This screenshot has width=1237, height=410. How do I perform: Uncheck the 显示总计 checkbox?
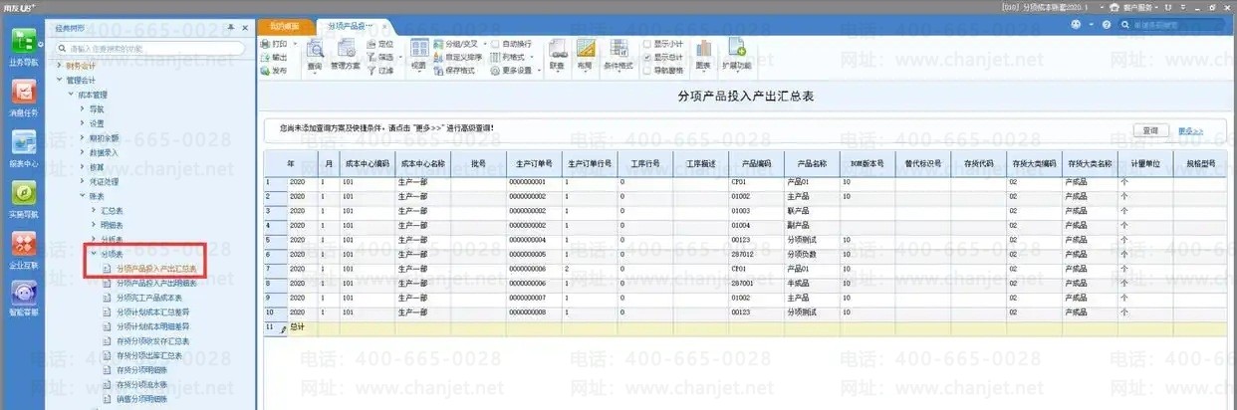pyautogui.click(x=648, y=57)
